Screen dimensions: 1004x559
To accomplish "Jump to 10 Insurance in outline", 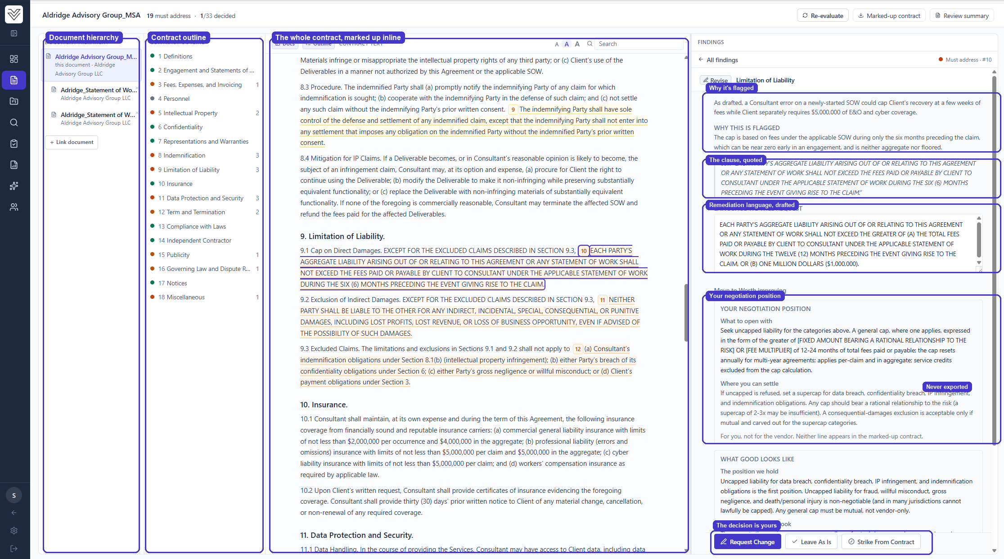I will (204, 184).
